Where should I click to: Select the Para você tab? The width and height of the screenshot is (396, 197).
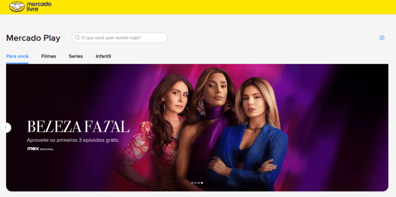17,57
